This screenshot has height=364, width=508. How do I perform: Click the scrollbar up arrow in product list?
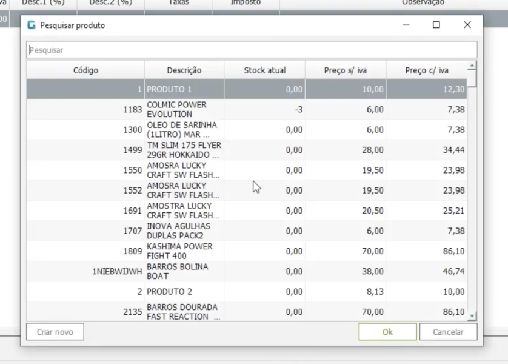click(x=472, y=66)
